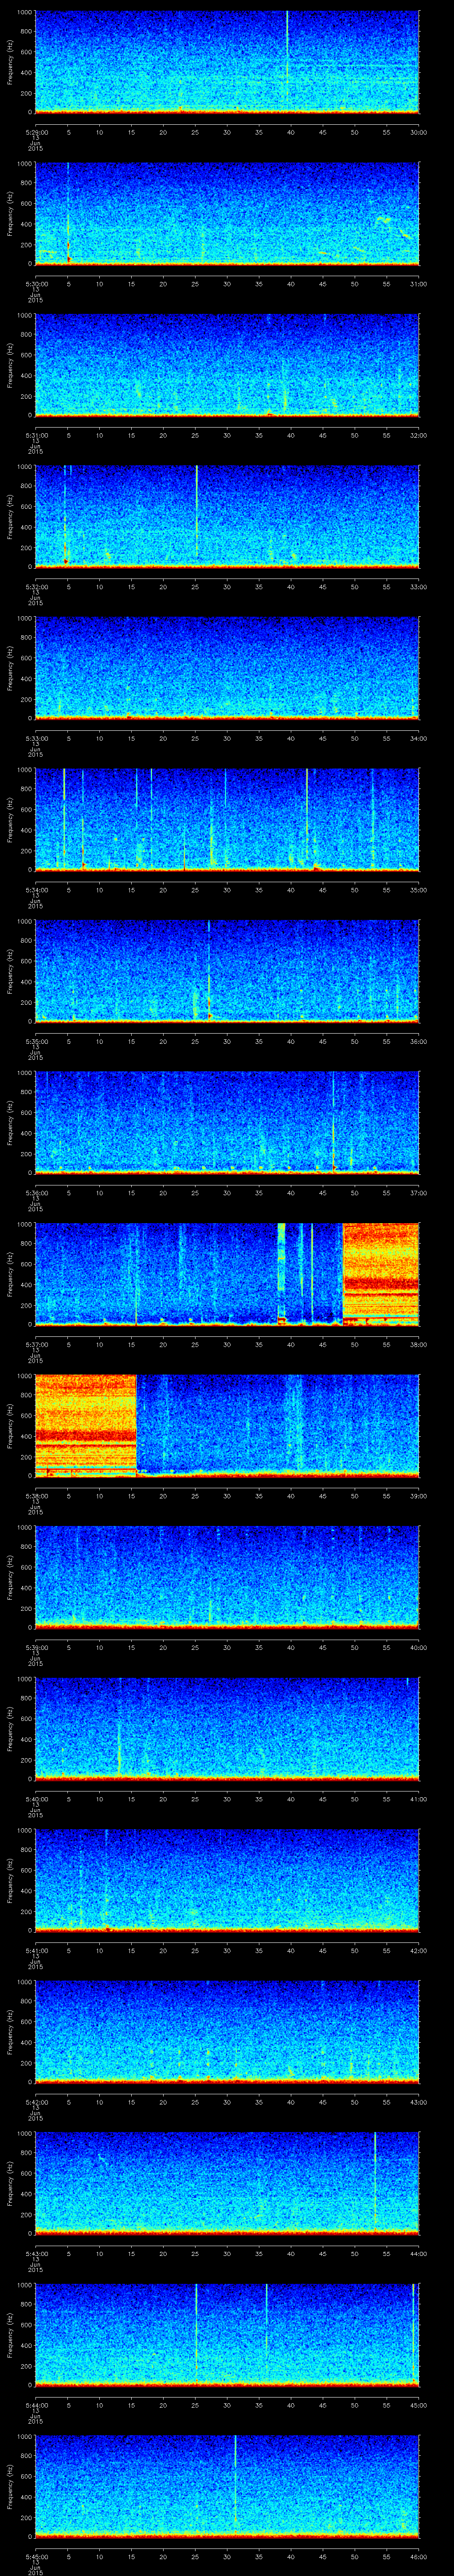This screenshot has width=454, height=2576.
Task: Click the 200 Hz tick on the 5:41:00 panel
Action: tap(25, 1911)
